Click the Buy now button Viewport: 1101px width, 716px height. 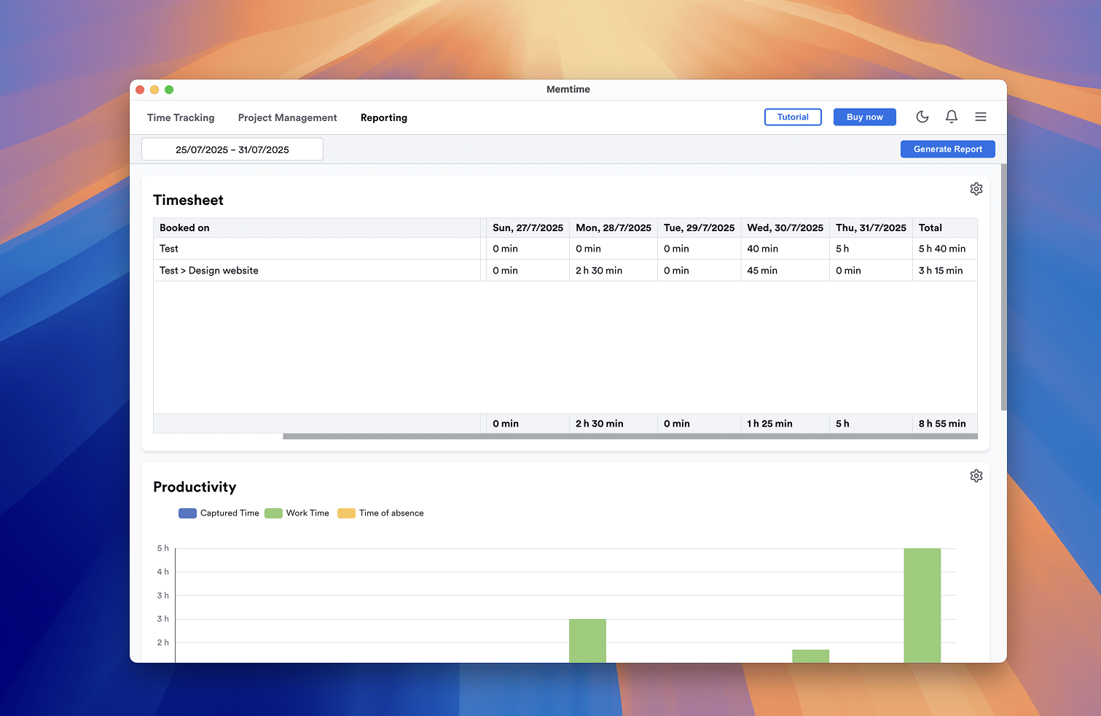(865, 117)
